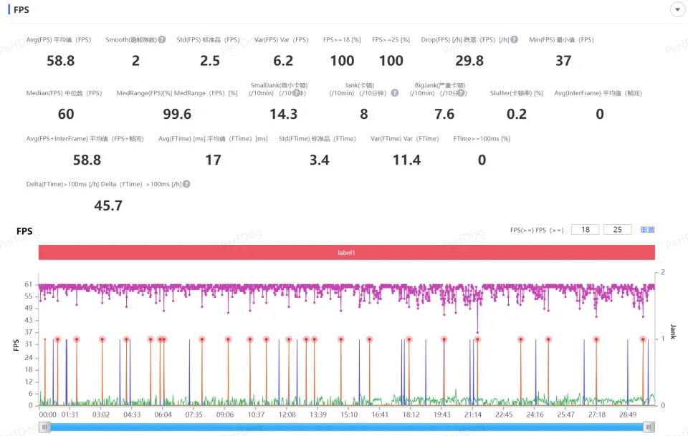Screen dimensions: 688x436
Task: Collapse the FPS section with the arrow button
Action: (676, 9)
